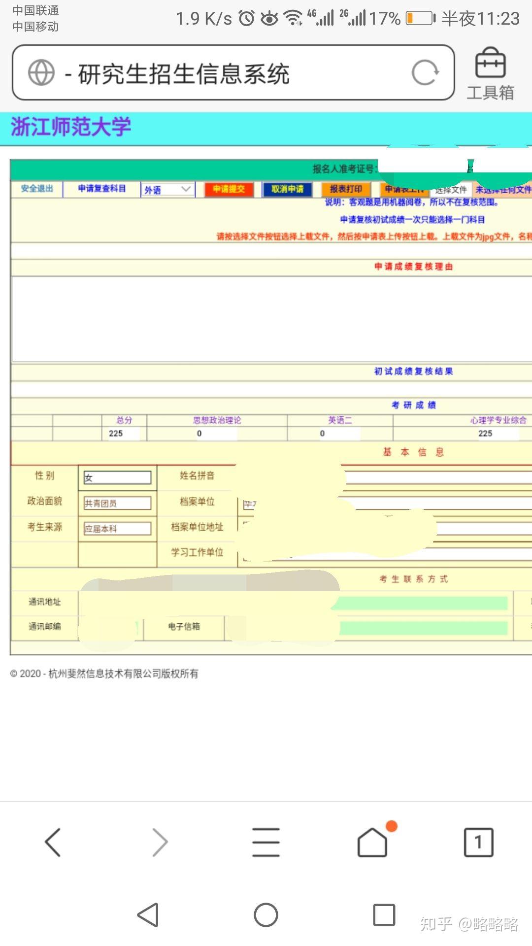The width and height of the screenshot is (532, 946).
Task: Click the address bar showing 研究生招生信息系统
Action: [233, 72]
